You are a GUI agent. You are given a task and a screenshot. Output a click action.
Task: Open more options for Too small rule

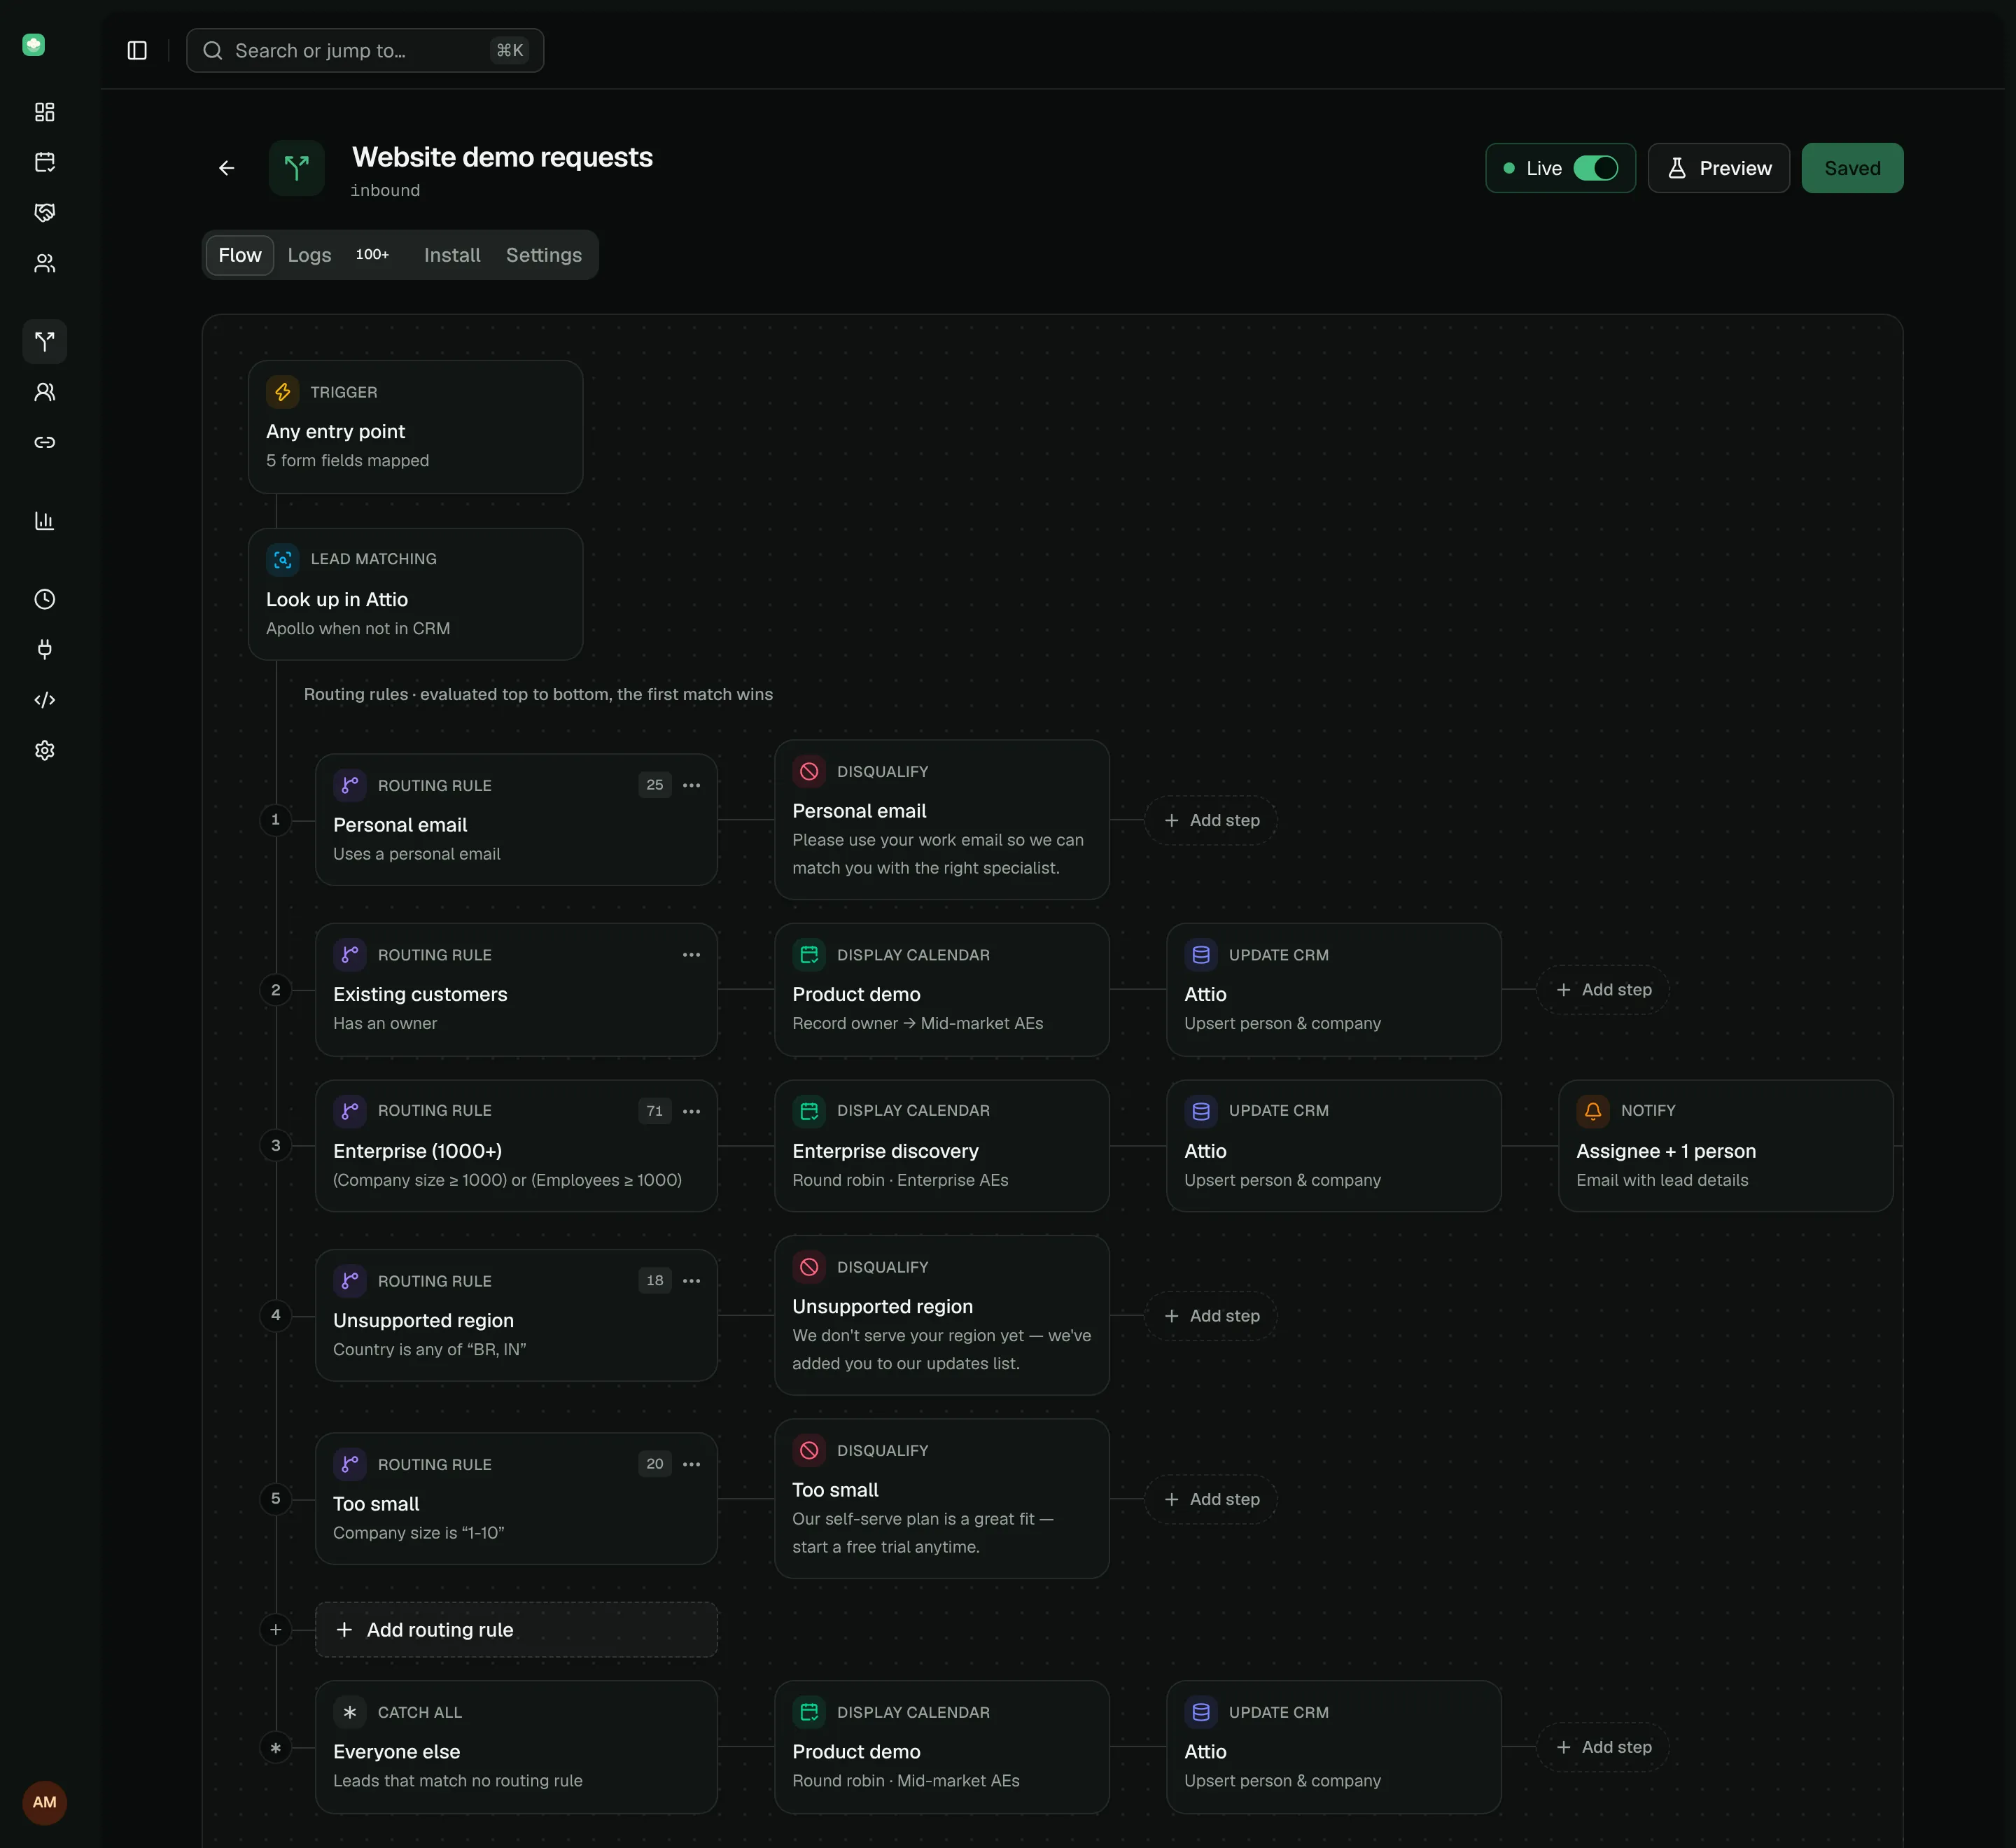[x=691, y=1464]
